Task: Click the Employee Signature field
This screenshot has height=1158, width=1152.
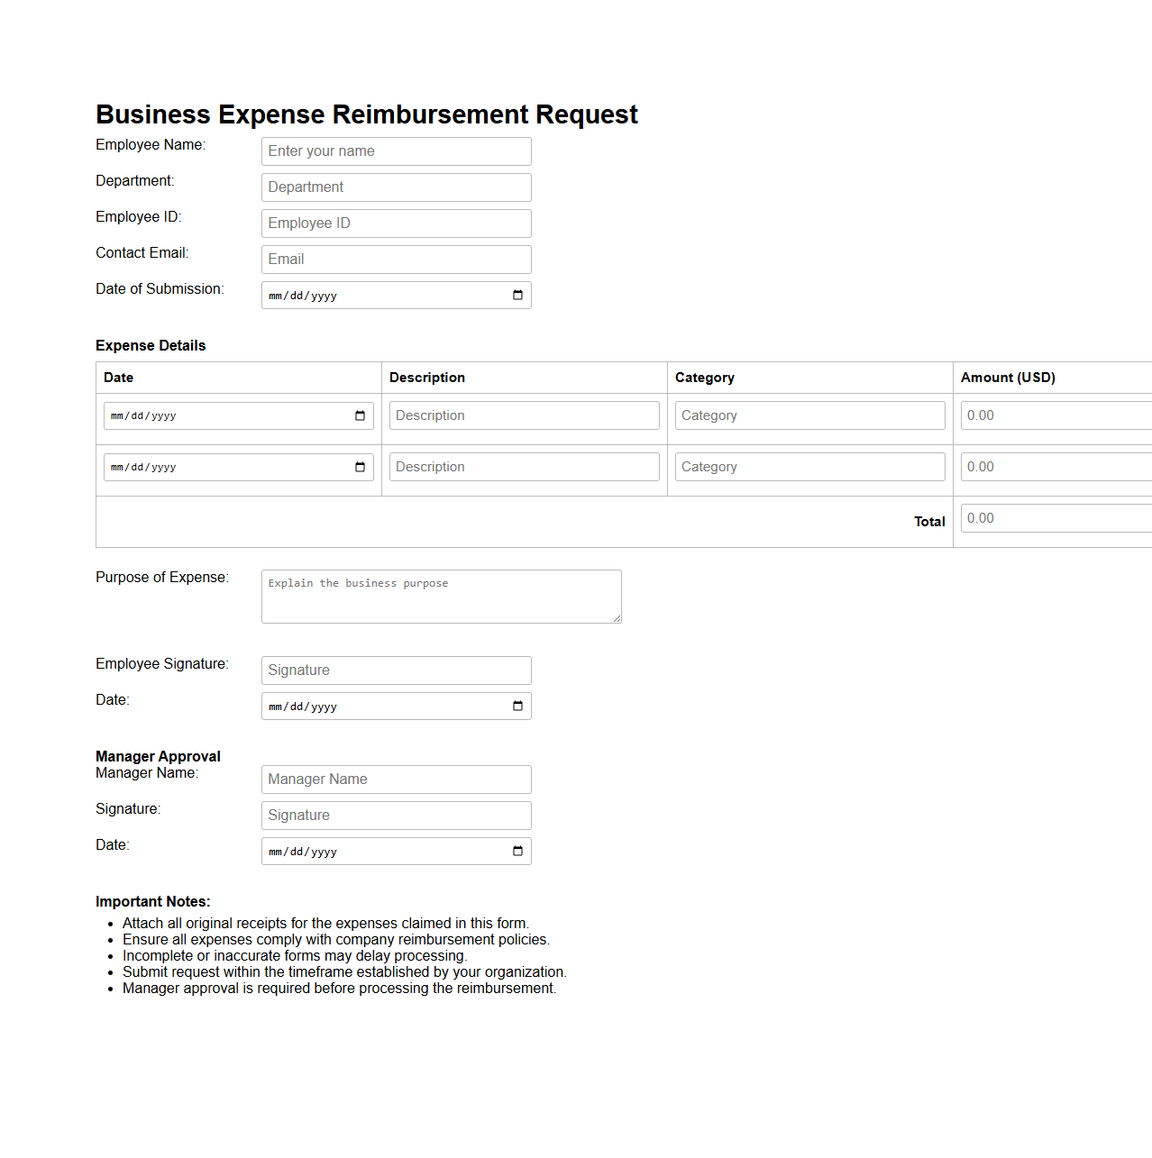Action: [x=396, y=670]
